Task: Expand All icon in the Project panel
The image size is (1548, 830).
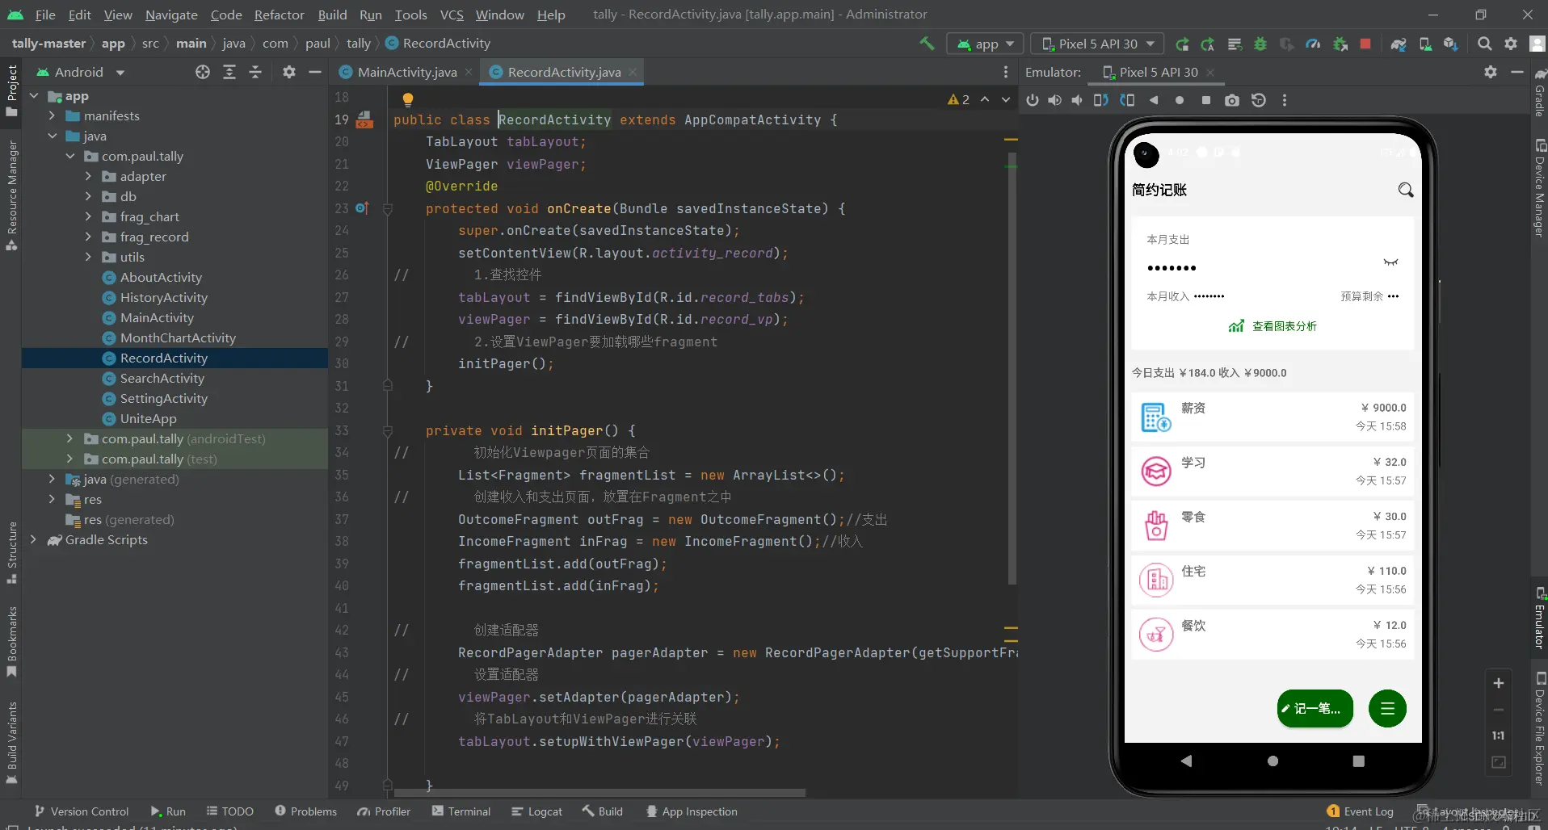Action: pyautogui.click(x=229, y=72)
